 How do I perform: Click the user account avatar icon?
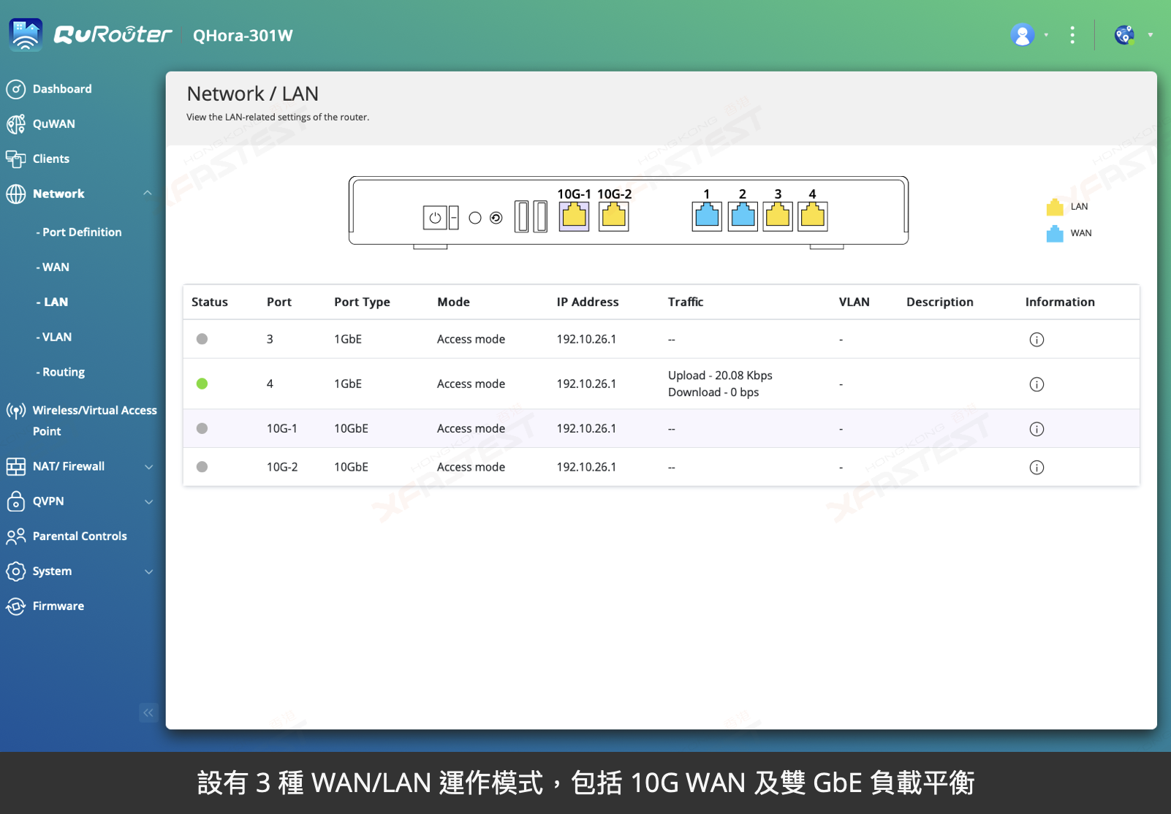(1023, 35)
